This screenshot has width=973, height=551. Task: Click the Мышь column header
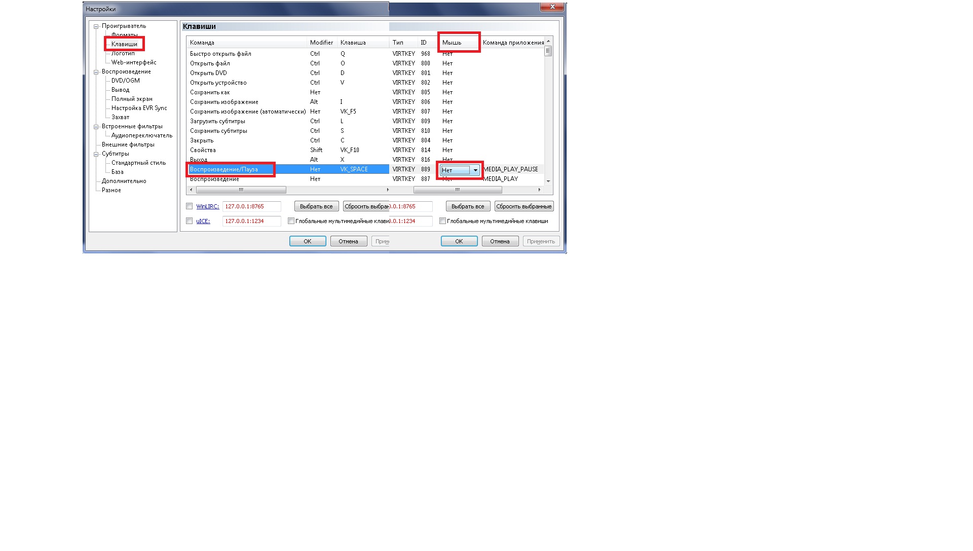pyautogui.click(x=459, y=43)
